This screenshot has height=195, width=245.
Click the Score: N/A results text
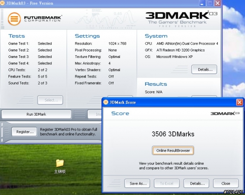(x=154, y=92)
